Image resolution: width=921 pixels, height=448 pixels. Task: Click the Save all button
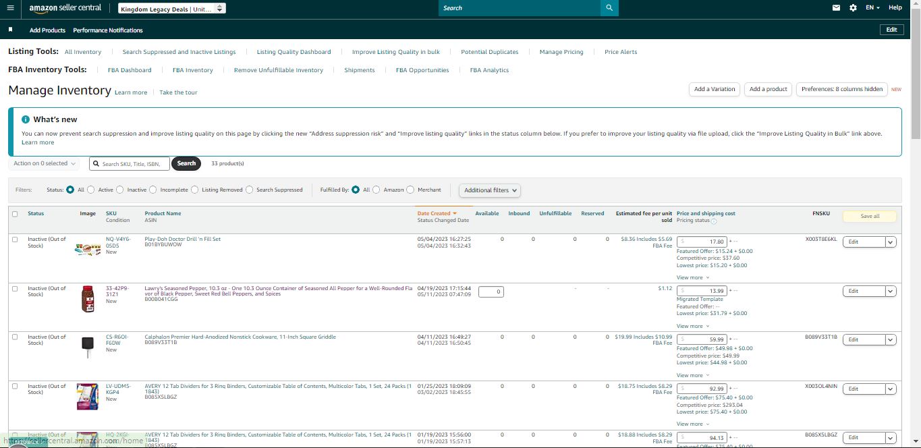tap(870, 217)
